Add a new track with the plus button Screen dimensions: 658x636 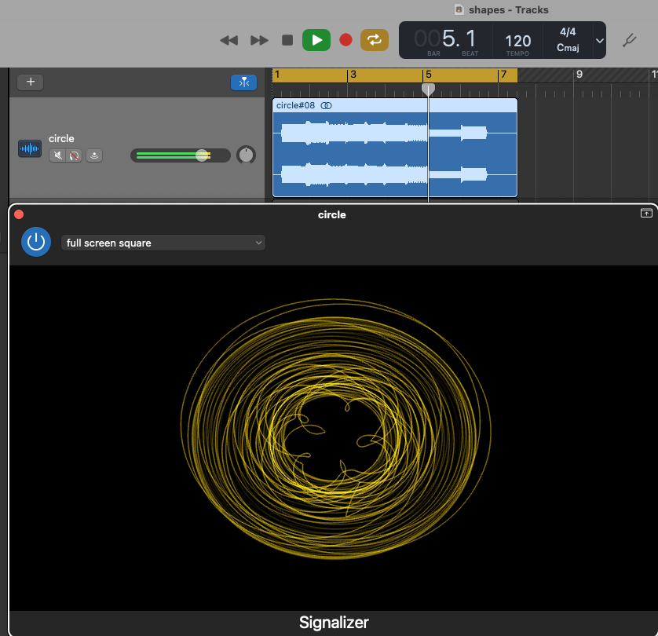[x=30, y=82]
